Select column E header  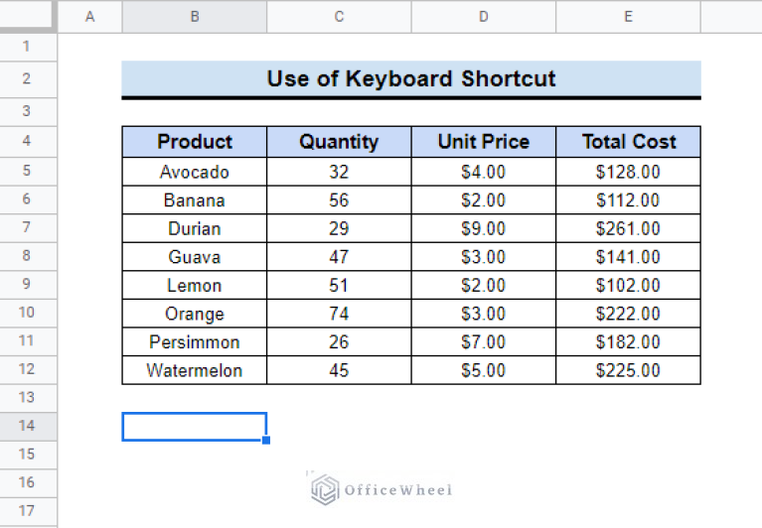pos(628,16)
